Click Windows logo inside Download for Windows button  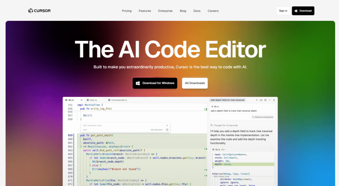pos(138,83)
